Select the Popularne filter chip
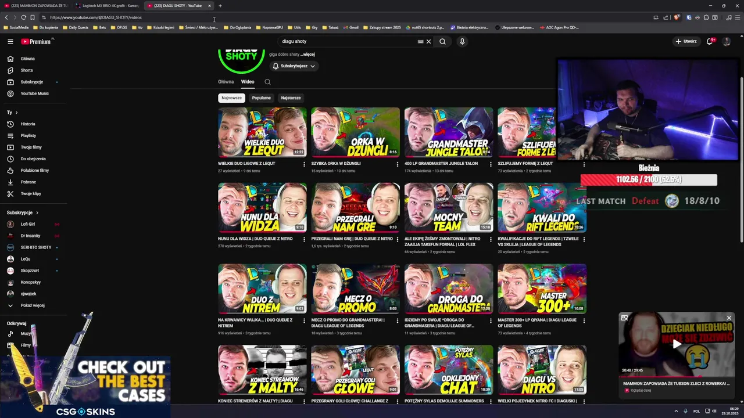Image resolution: width=744 pixels, height=418 pixels. (x=261, y=98)
